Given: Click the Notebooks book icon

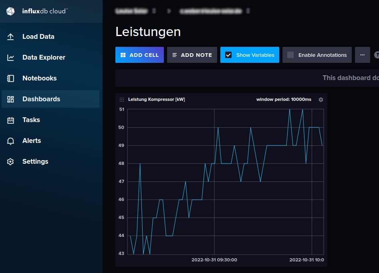Looking at the screenshot, I should tap(10, 78).
